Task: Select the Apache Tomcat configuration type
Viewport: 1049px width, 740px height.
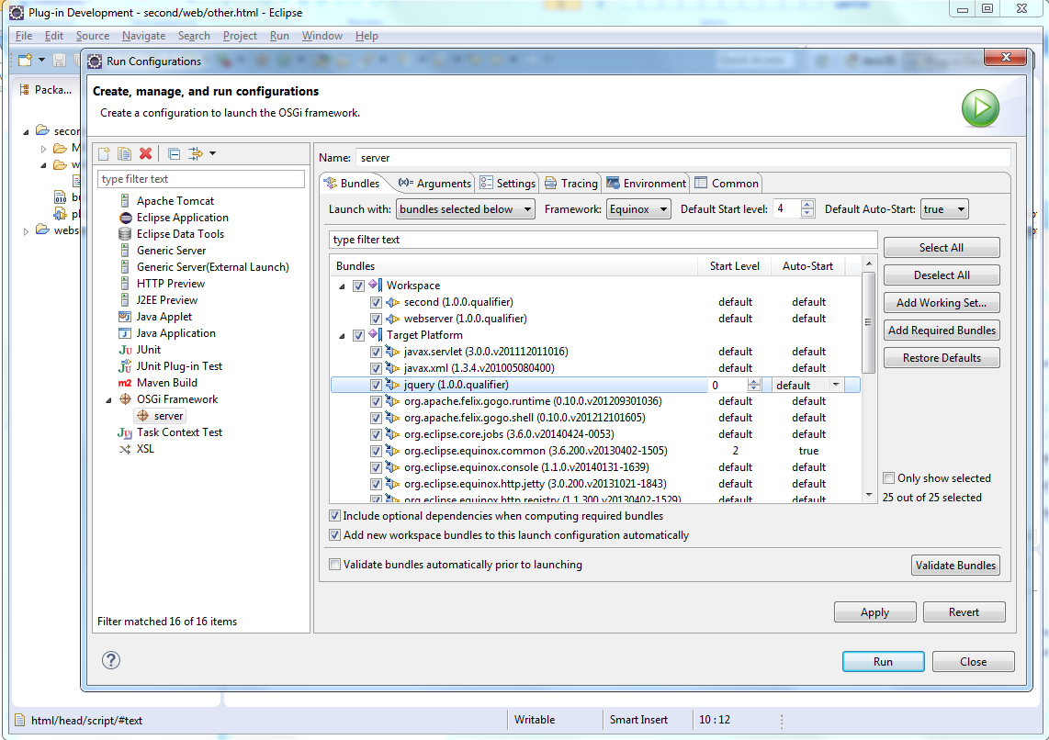Action: point(175,200)
